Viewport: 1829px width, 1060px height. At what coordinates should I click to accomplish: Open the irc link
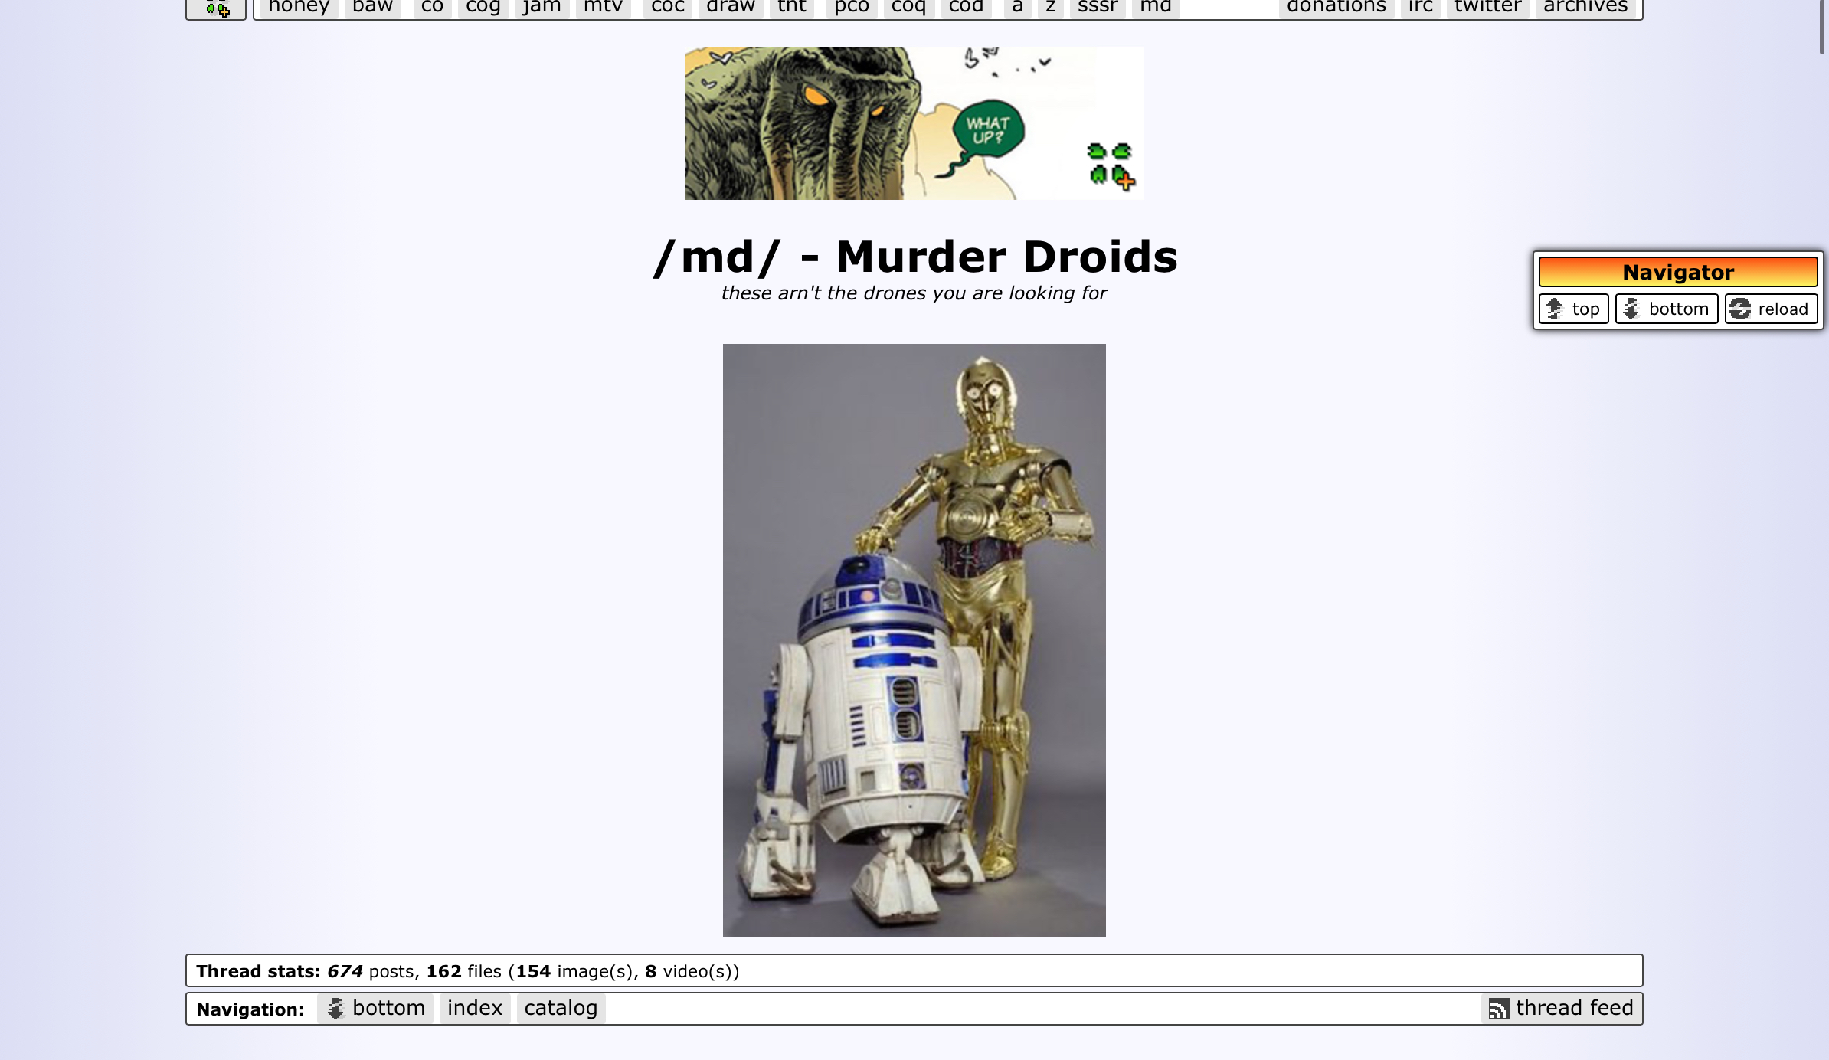point(1420,7)
